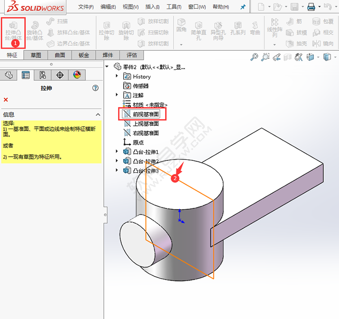Click the Extruded Boss/Base (拉伸凸台/基体) tool
The width and height of the screenshot is (339, 319).
click(x=13, y=32)
